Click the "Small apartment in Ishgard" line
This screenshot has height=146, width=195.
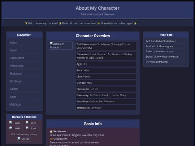[77, 135]
